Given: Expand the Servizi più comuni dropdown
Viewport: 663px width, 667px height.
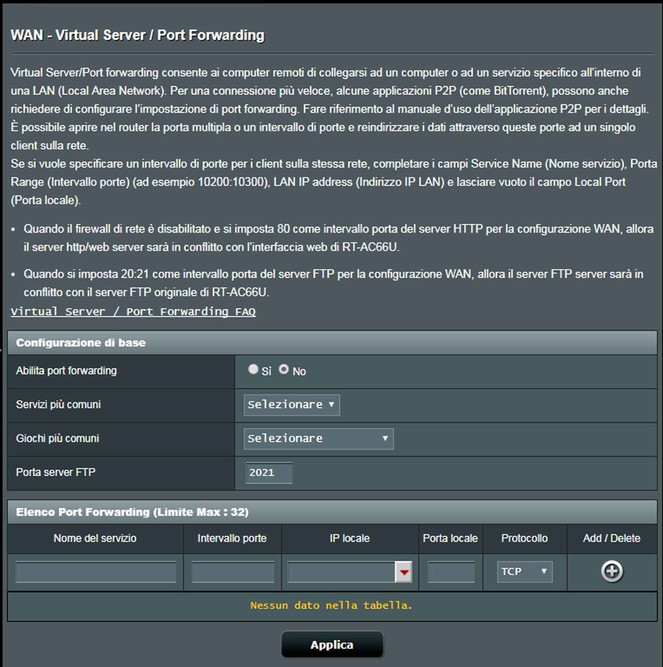Looking at the screenshot, I should click(x=291, y=405).
